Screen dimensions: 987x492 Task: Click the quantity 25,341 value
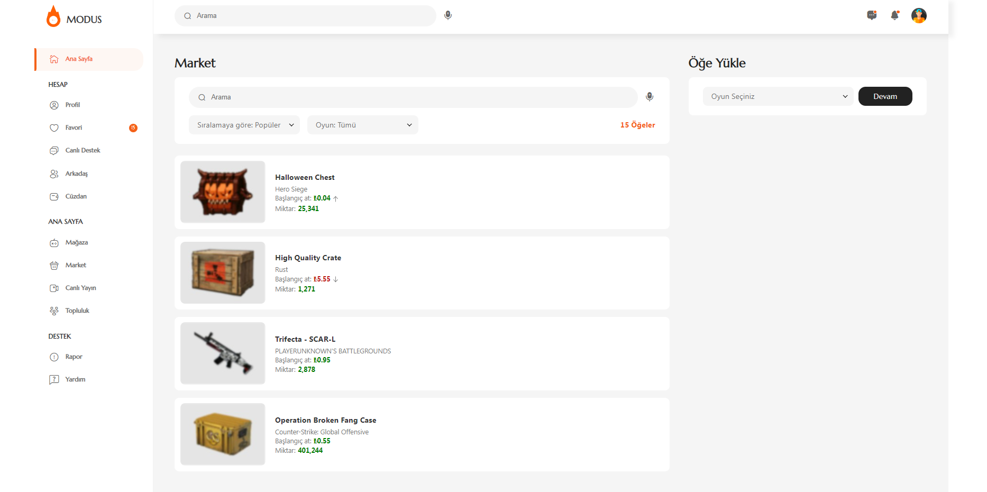coord(308,209)
